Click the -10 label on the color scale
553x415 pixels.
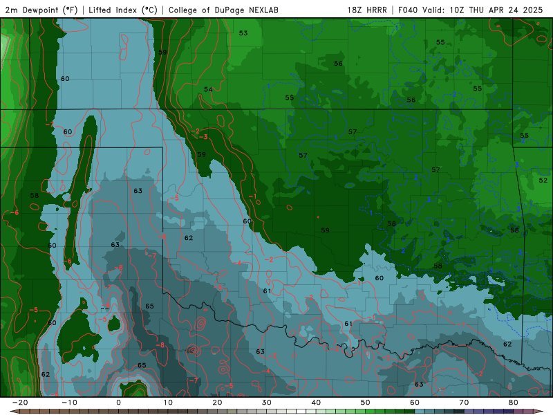coord(69,403)
